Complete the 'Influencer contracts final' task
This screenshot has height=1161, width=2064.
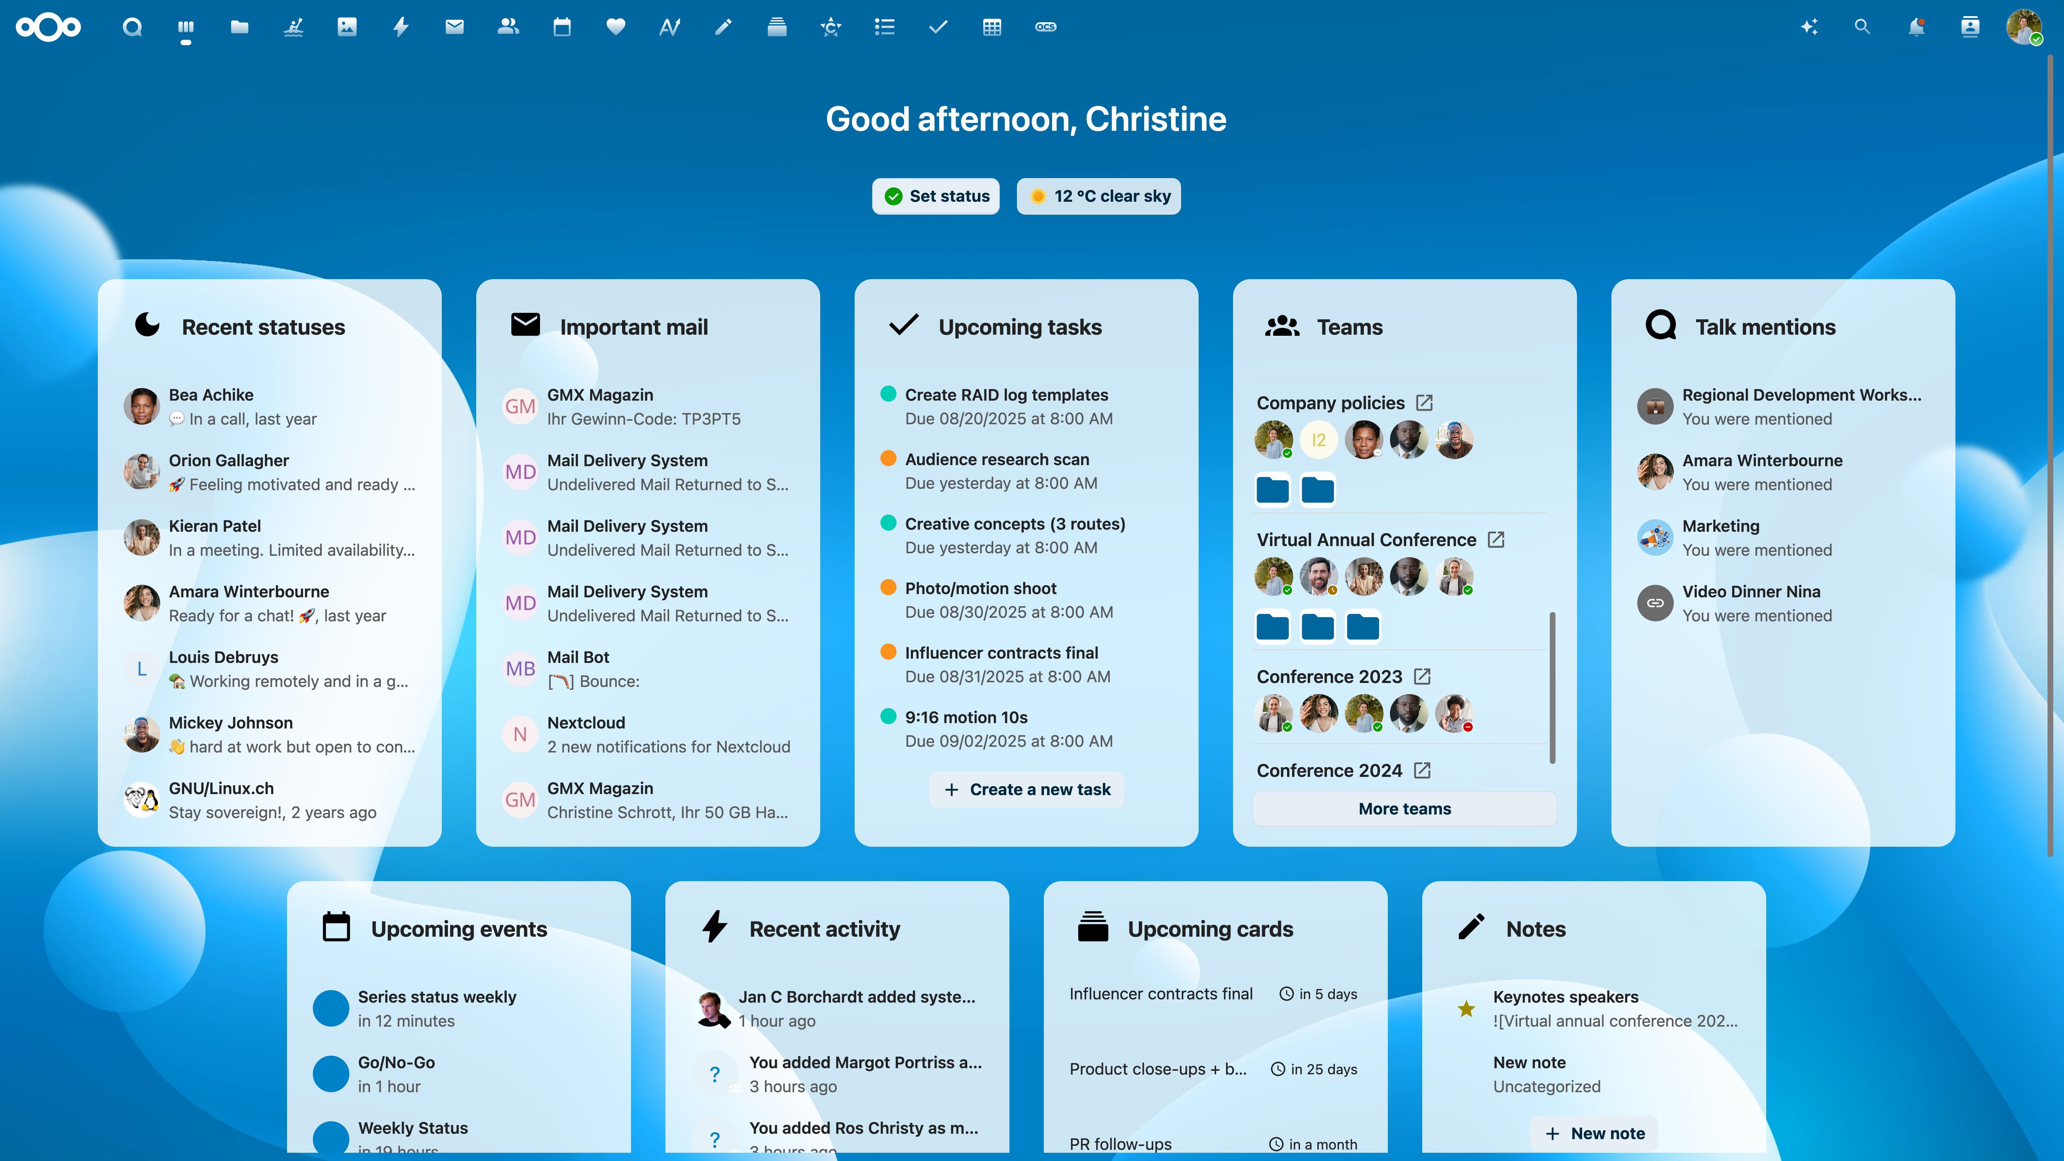point(888,652)
